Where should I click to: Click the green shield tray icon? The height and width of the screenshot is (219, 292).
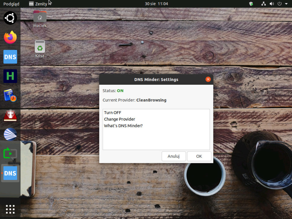click(x=251, y=4)
